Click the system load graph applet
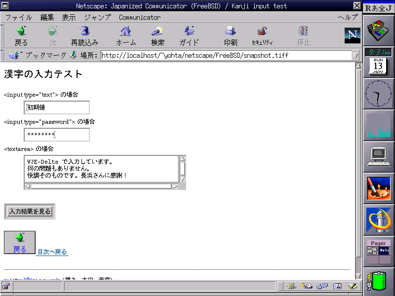395x296 pixels. point(378,125)
